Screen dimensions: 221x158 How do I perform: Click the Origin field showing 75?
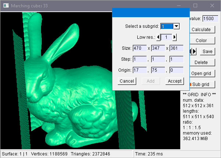pyautogui.click(x=158, y=70)
